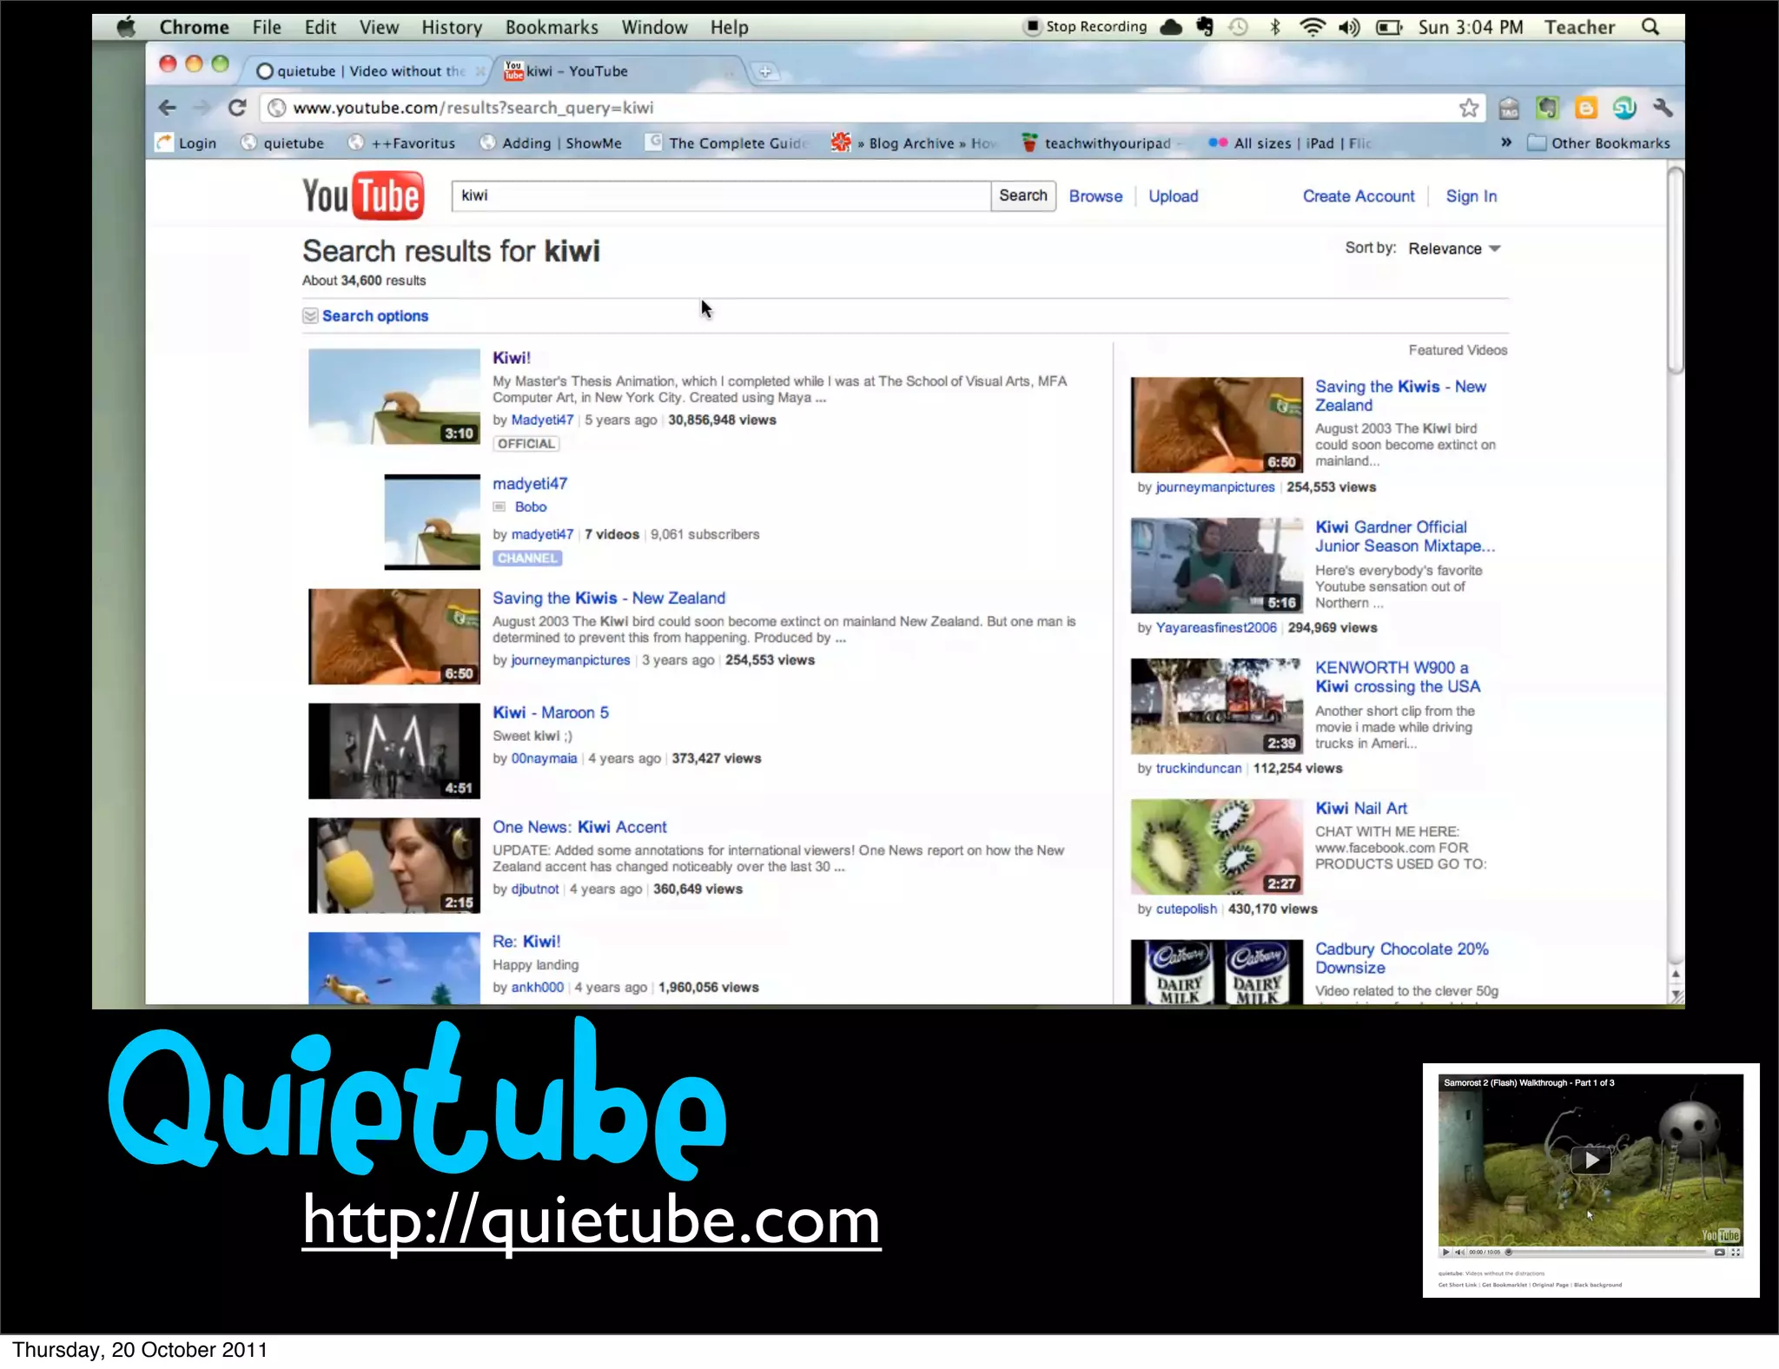1779x1369 pixels.
Task: Open a new browser tab
Action: pos(764,71)
